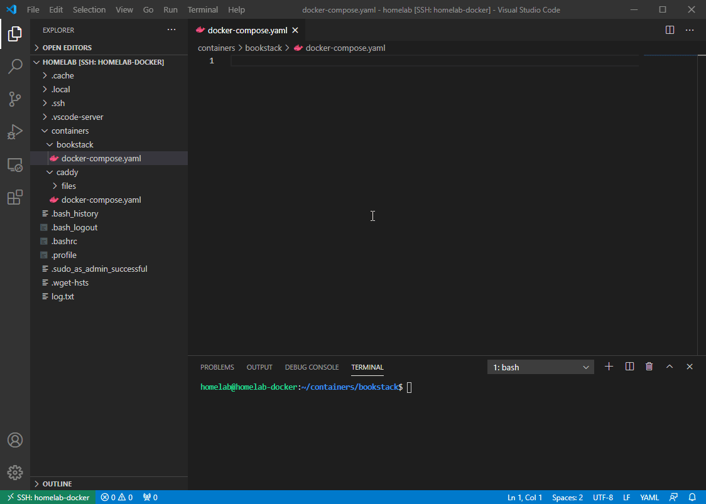Open the Terminal menu
Viewport: 706px width, 504px height.
(203, 9)
